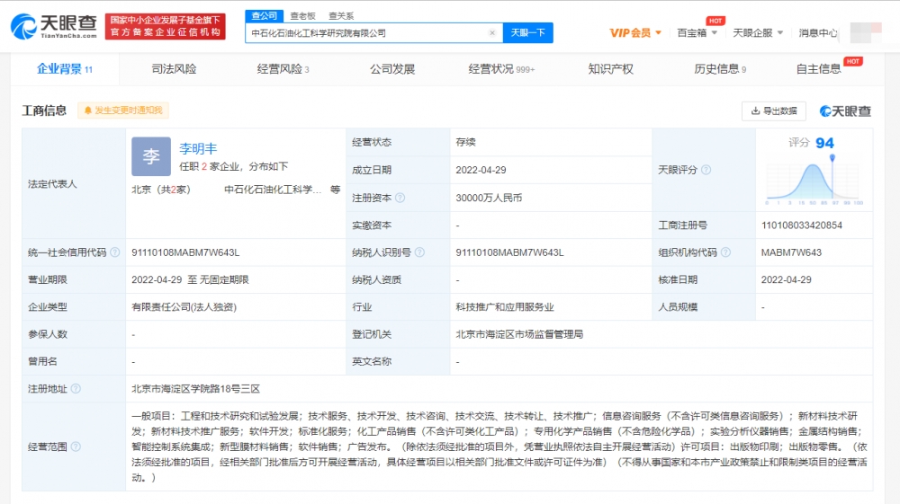Click help icon next to 纳税人识别号

click(419, 252)
